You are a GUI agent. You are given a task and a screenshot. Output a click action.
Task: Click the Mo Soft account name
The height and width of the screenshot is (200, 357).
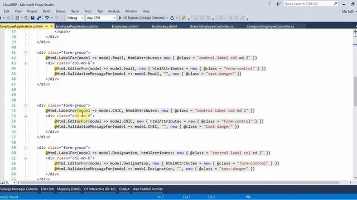pyautogui.click(x=348, y=11)
